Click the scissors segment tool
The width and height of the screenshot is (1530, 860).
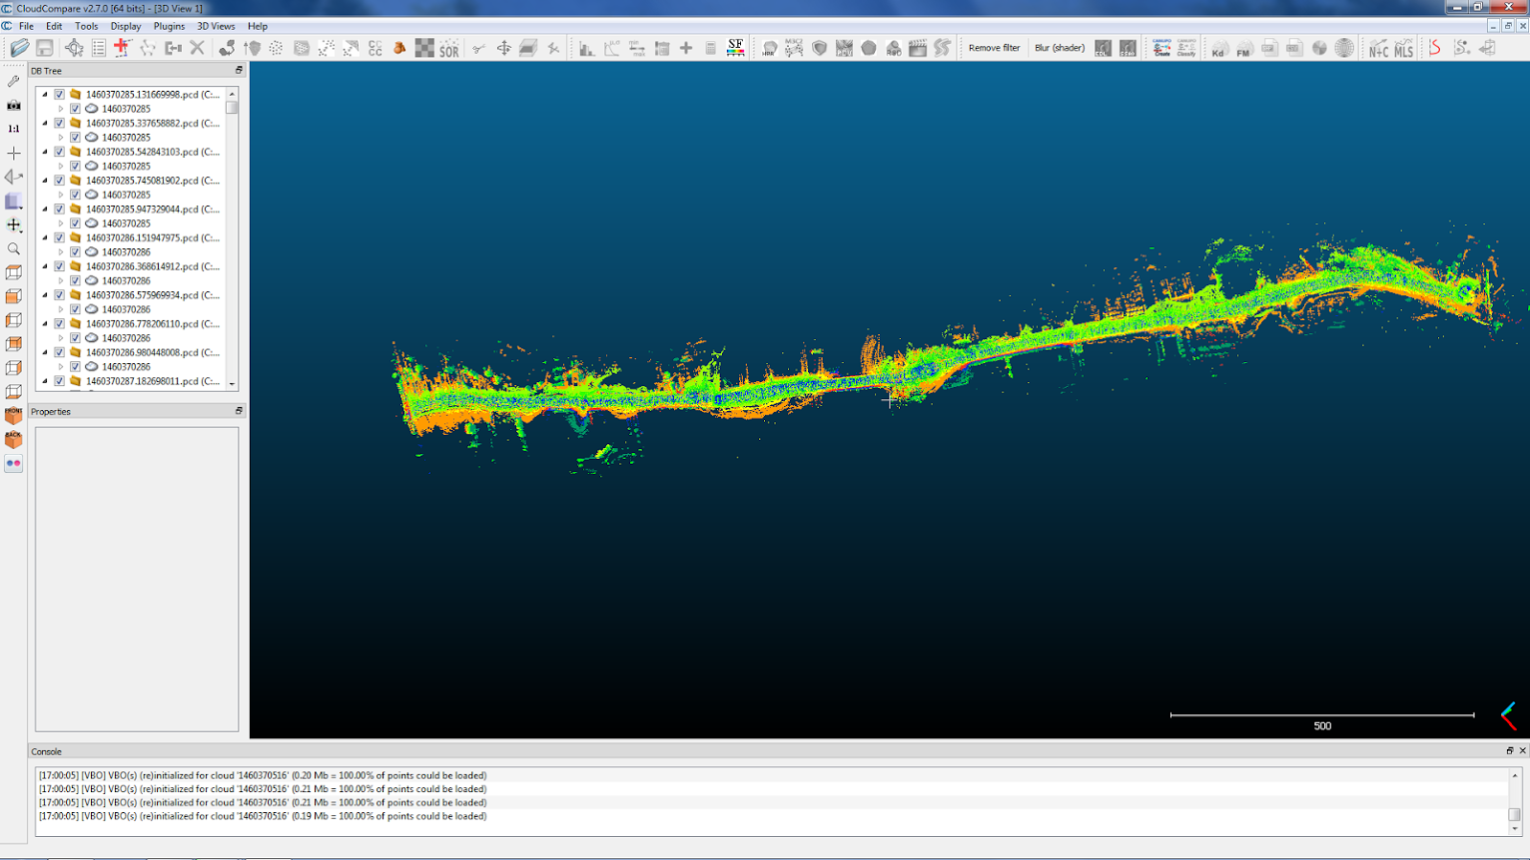pyautogui.click(x=478, y=48)
